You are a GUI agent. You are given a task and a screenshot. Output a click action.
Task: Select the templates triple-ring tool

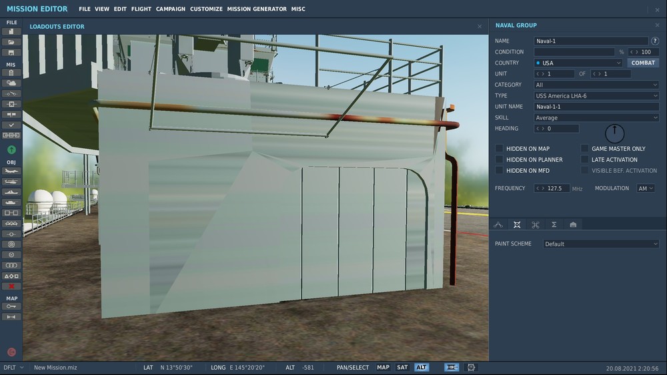11,265
